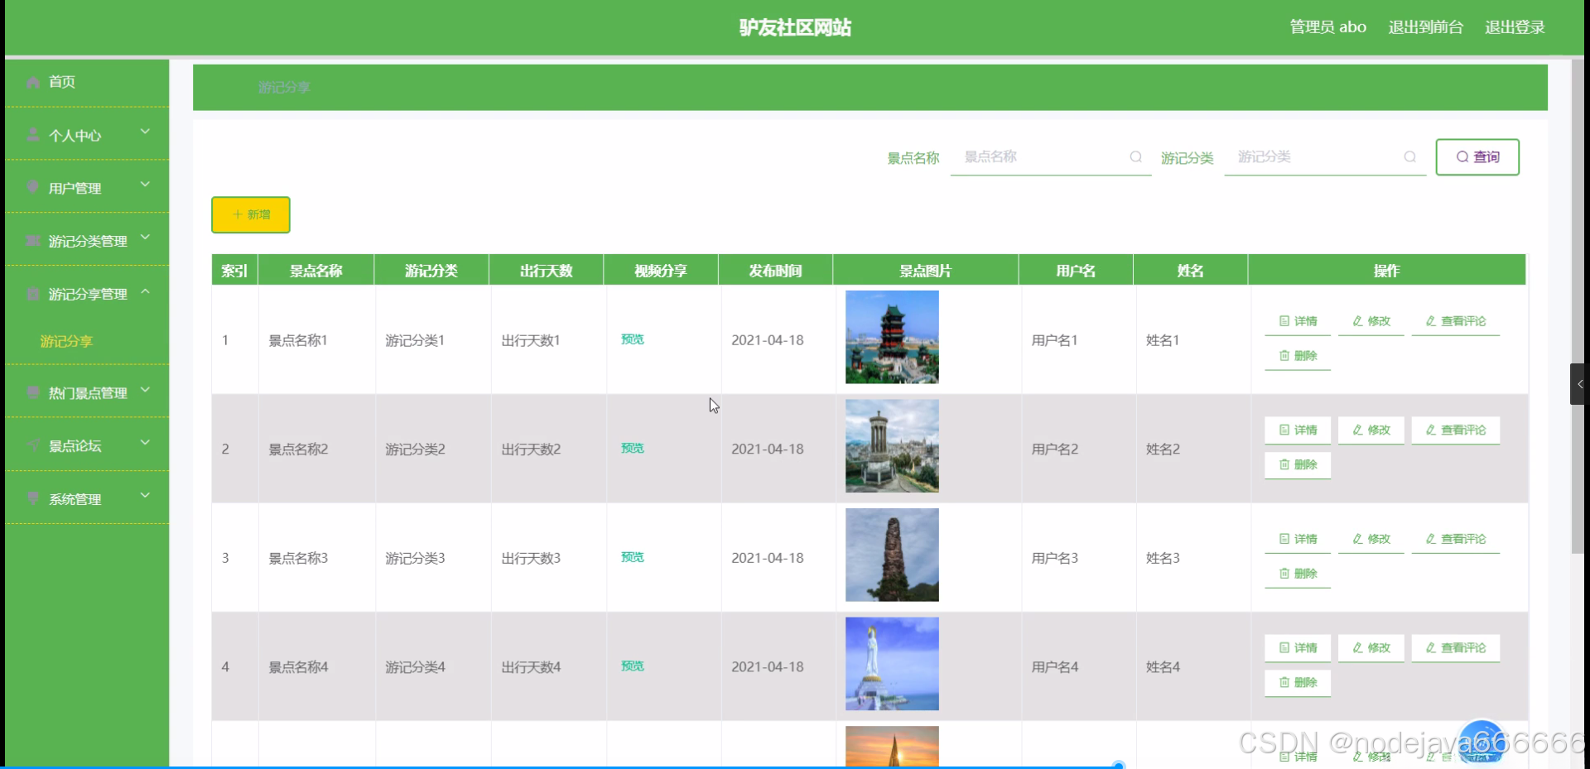This screenshot has height=769, width=1590.
Task: Click 管理员 abo in the header
Action: tap(1327, 27)
